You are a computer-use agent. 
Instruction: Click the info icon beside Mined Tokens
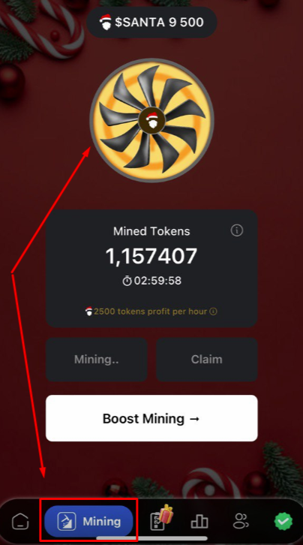tap(237, 230)
